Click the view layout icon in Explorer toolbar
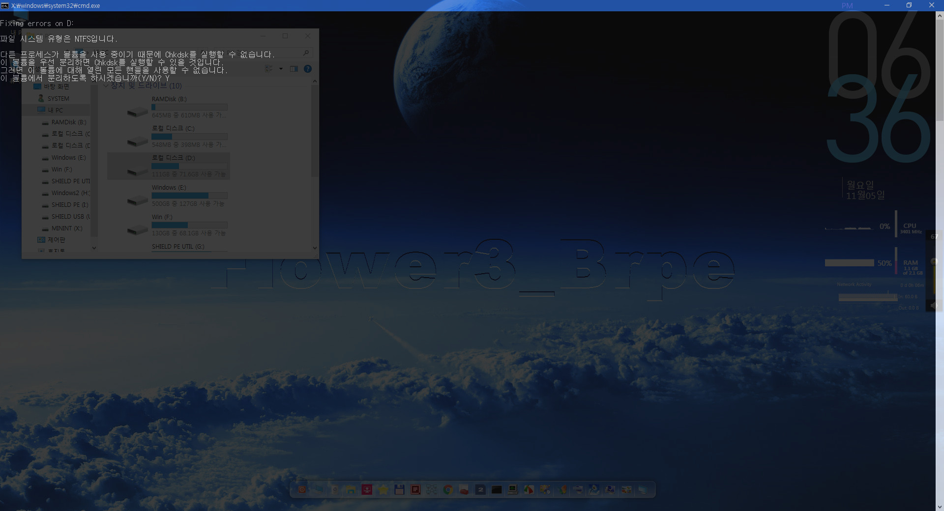The width and height of the screenshot is (944, 511). (x=269, y=69)
